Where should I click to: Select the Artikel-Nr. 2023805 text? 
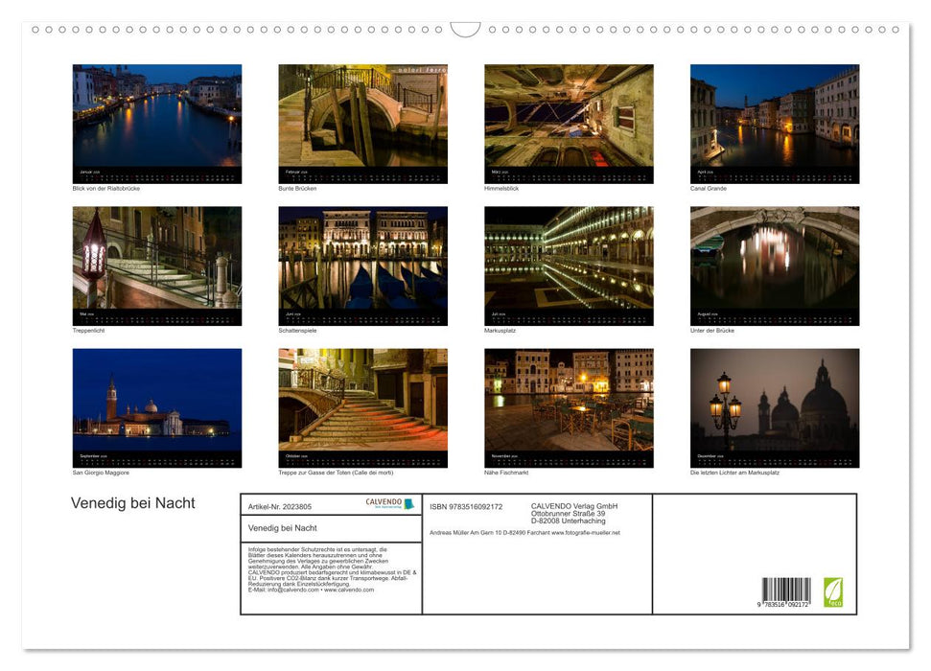(x=278, y=506)
